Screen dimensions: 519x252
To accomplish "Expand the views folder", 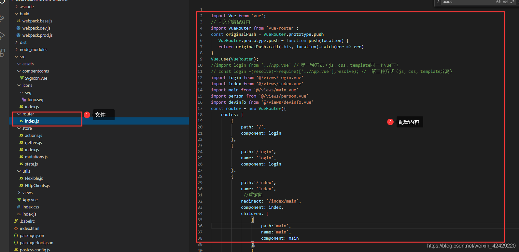I will tap(19, 192).
